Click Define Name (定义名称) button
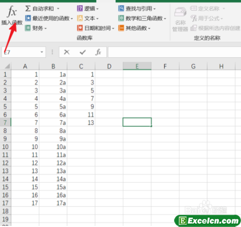The width and height of the screenshot is (241, 227). (x=207, y=9)
